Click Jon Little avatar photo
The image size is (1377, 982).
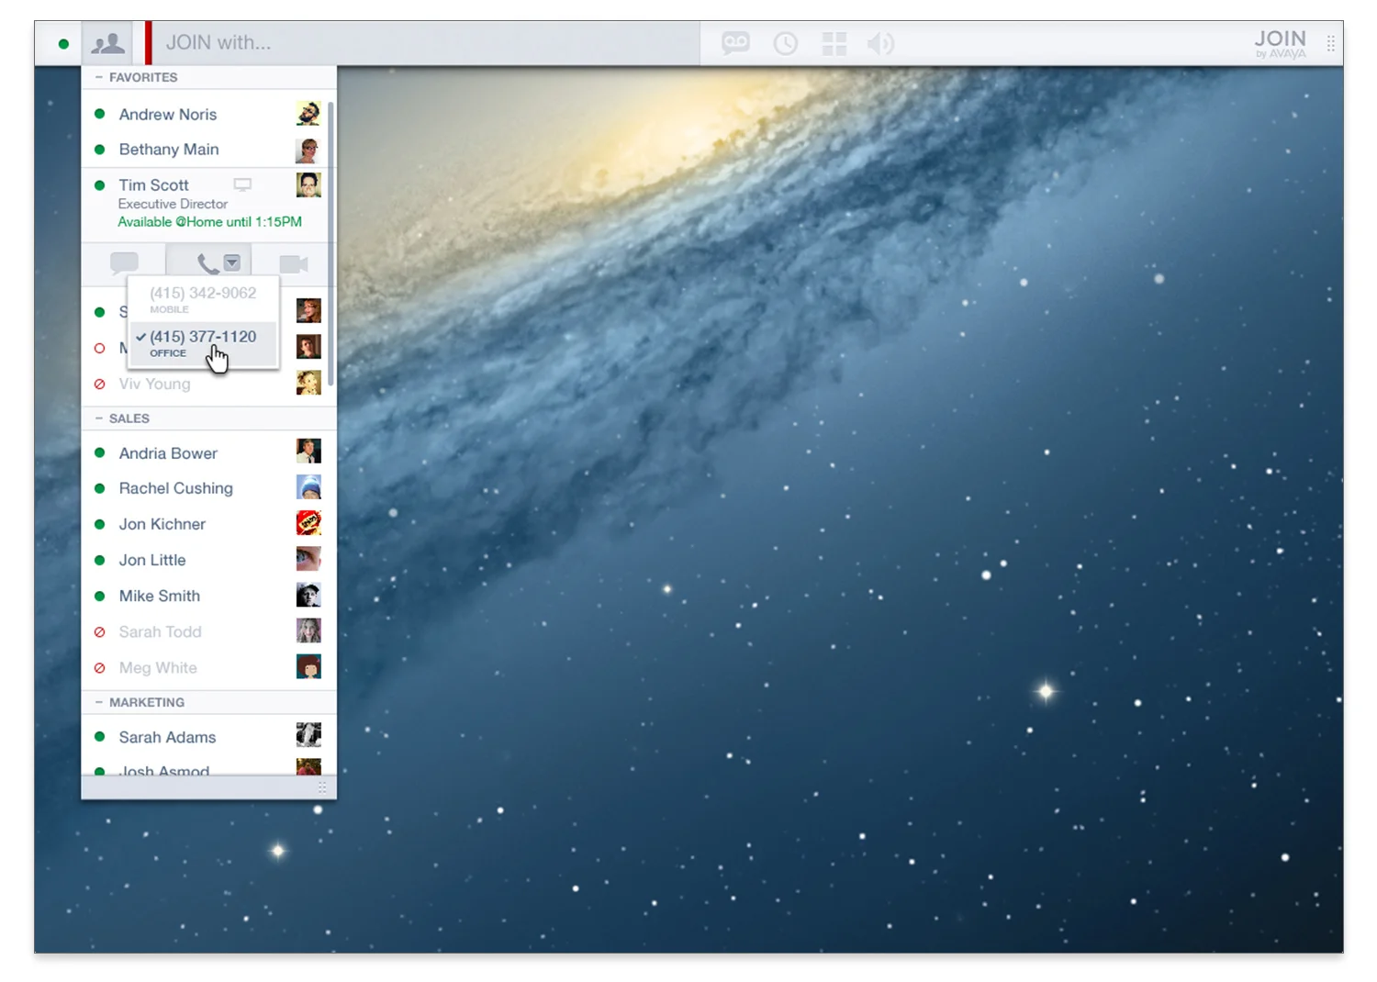pos(308,559)
